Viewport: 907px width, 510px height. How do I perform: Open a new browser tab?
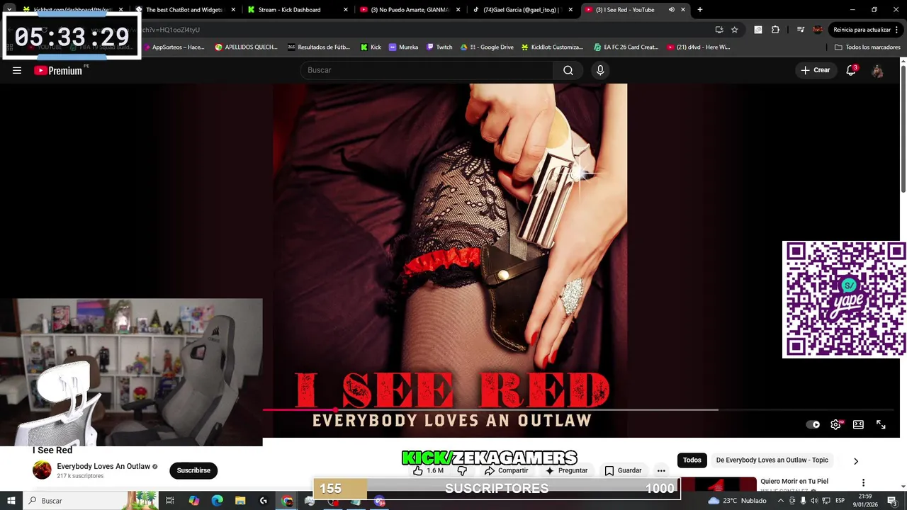pyautogui.click(x=700, y=10)
